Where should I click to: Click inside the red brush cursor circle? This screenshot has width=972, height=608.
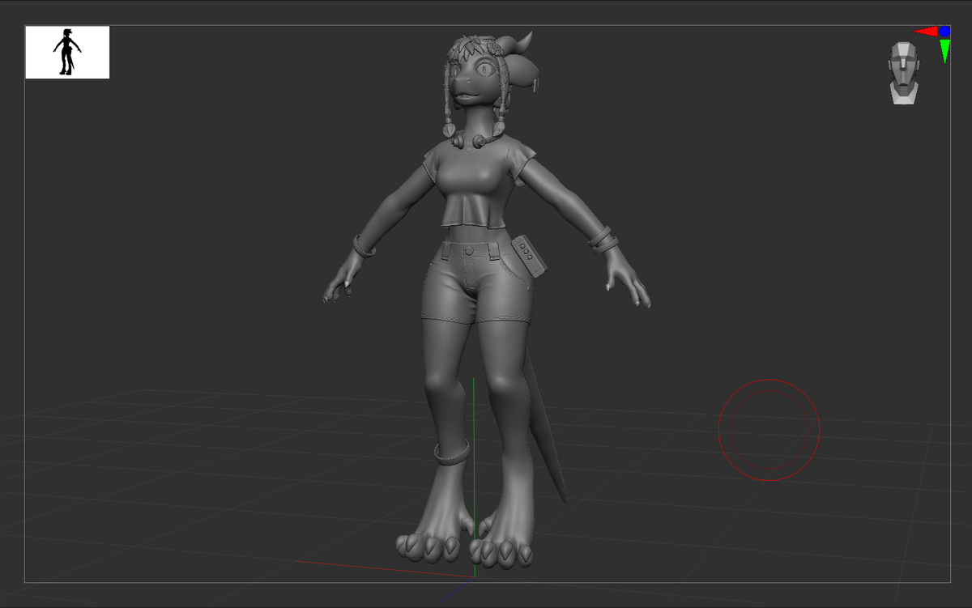tap(769, 429)
